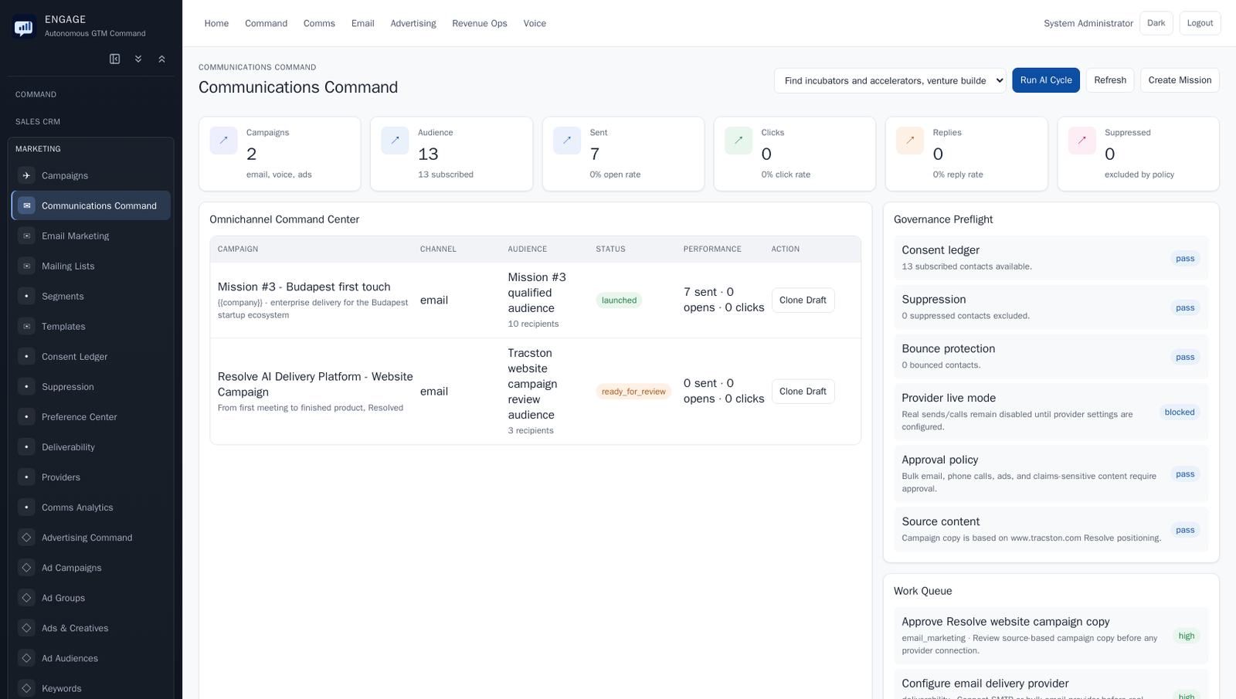Click the arrow icon on the Sent stat card
The image size is (1236, 699).
pos(567,141)
